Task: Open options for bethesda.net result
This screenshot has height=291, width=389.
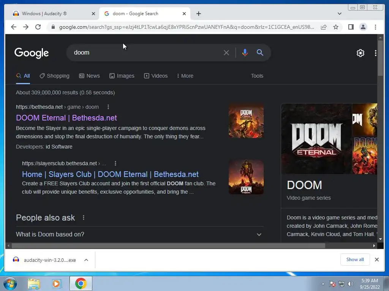Action: click(x=108, y=107)
